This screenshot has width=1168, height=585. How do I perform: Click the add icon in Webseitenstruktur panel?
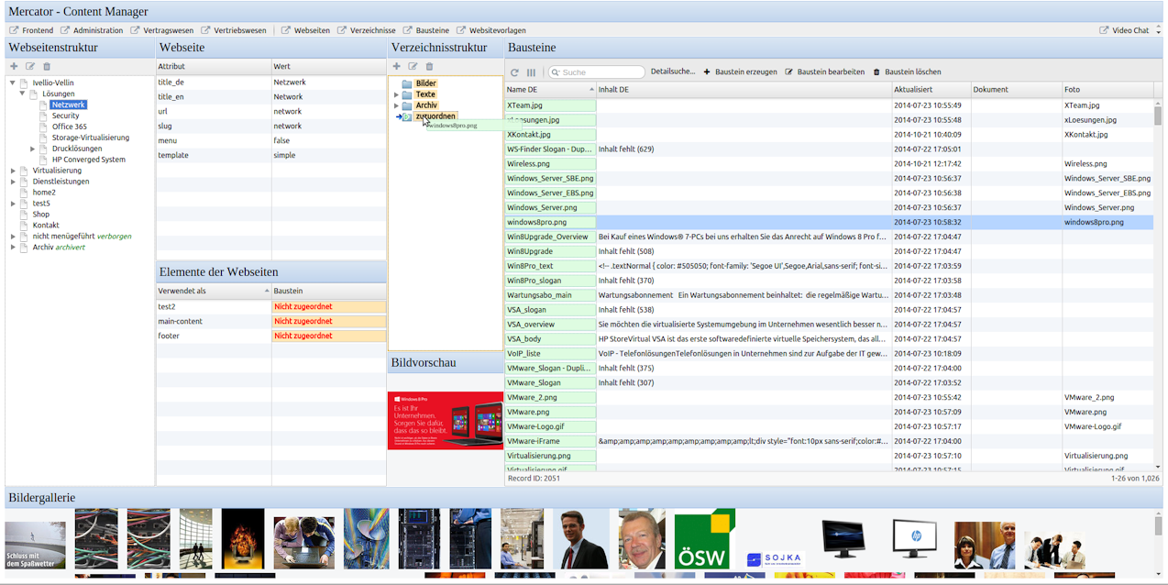[13, 66]
